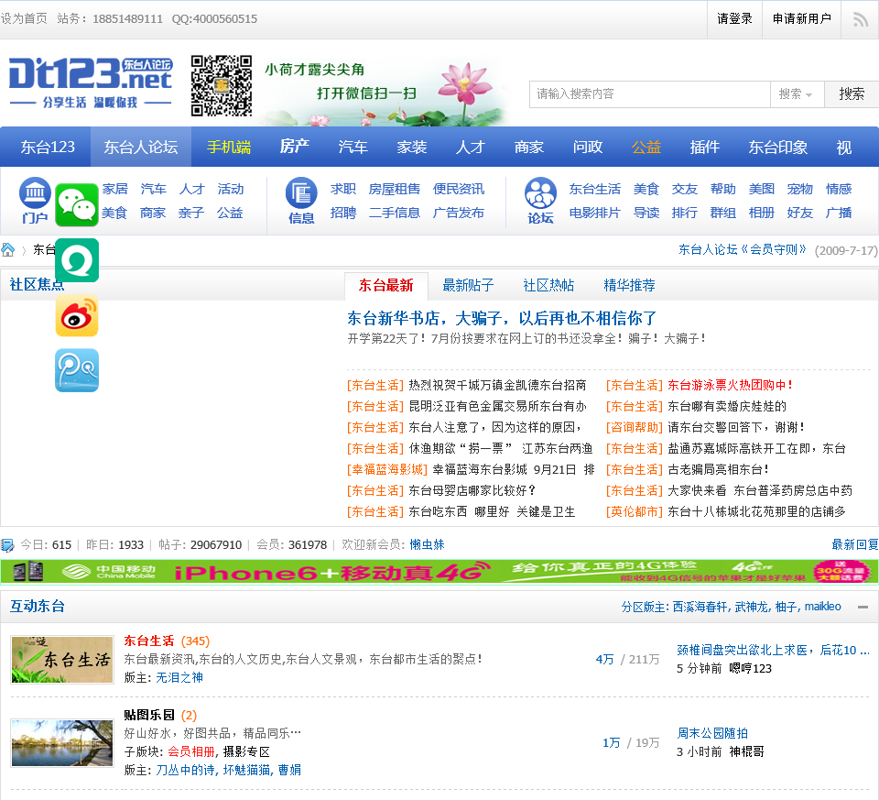
Task: Click the home breadcrumb icon
Action: click(x=8, y=249)
